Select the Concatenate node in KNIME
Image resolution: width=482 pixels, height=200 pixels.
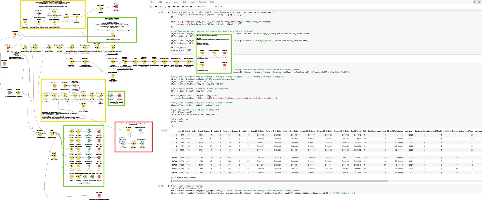[41, 133]
